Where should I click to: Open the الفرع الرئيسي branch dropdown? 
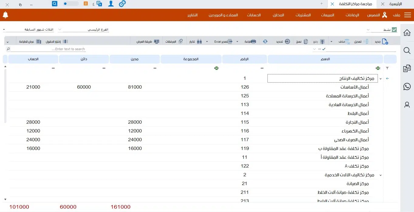83,30
